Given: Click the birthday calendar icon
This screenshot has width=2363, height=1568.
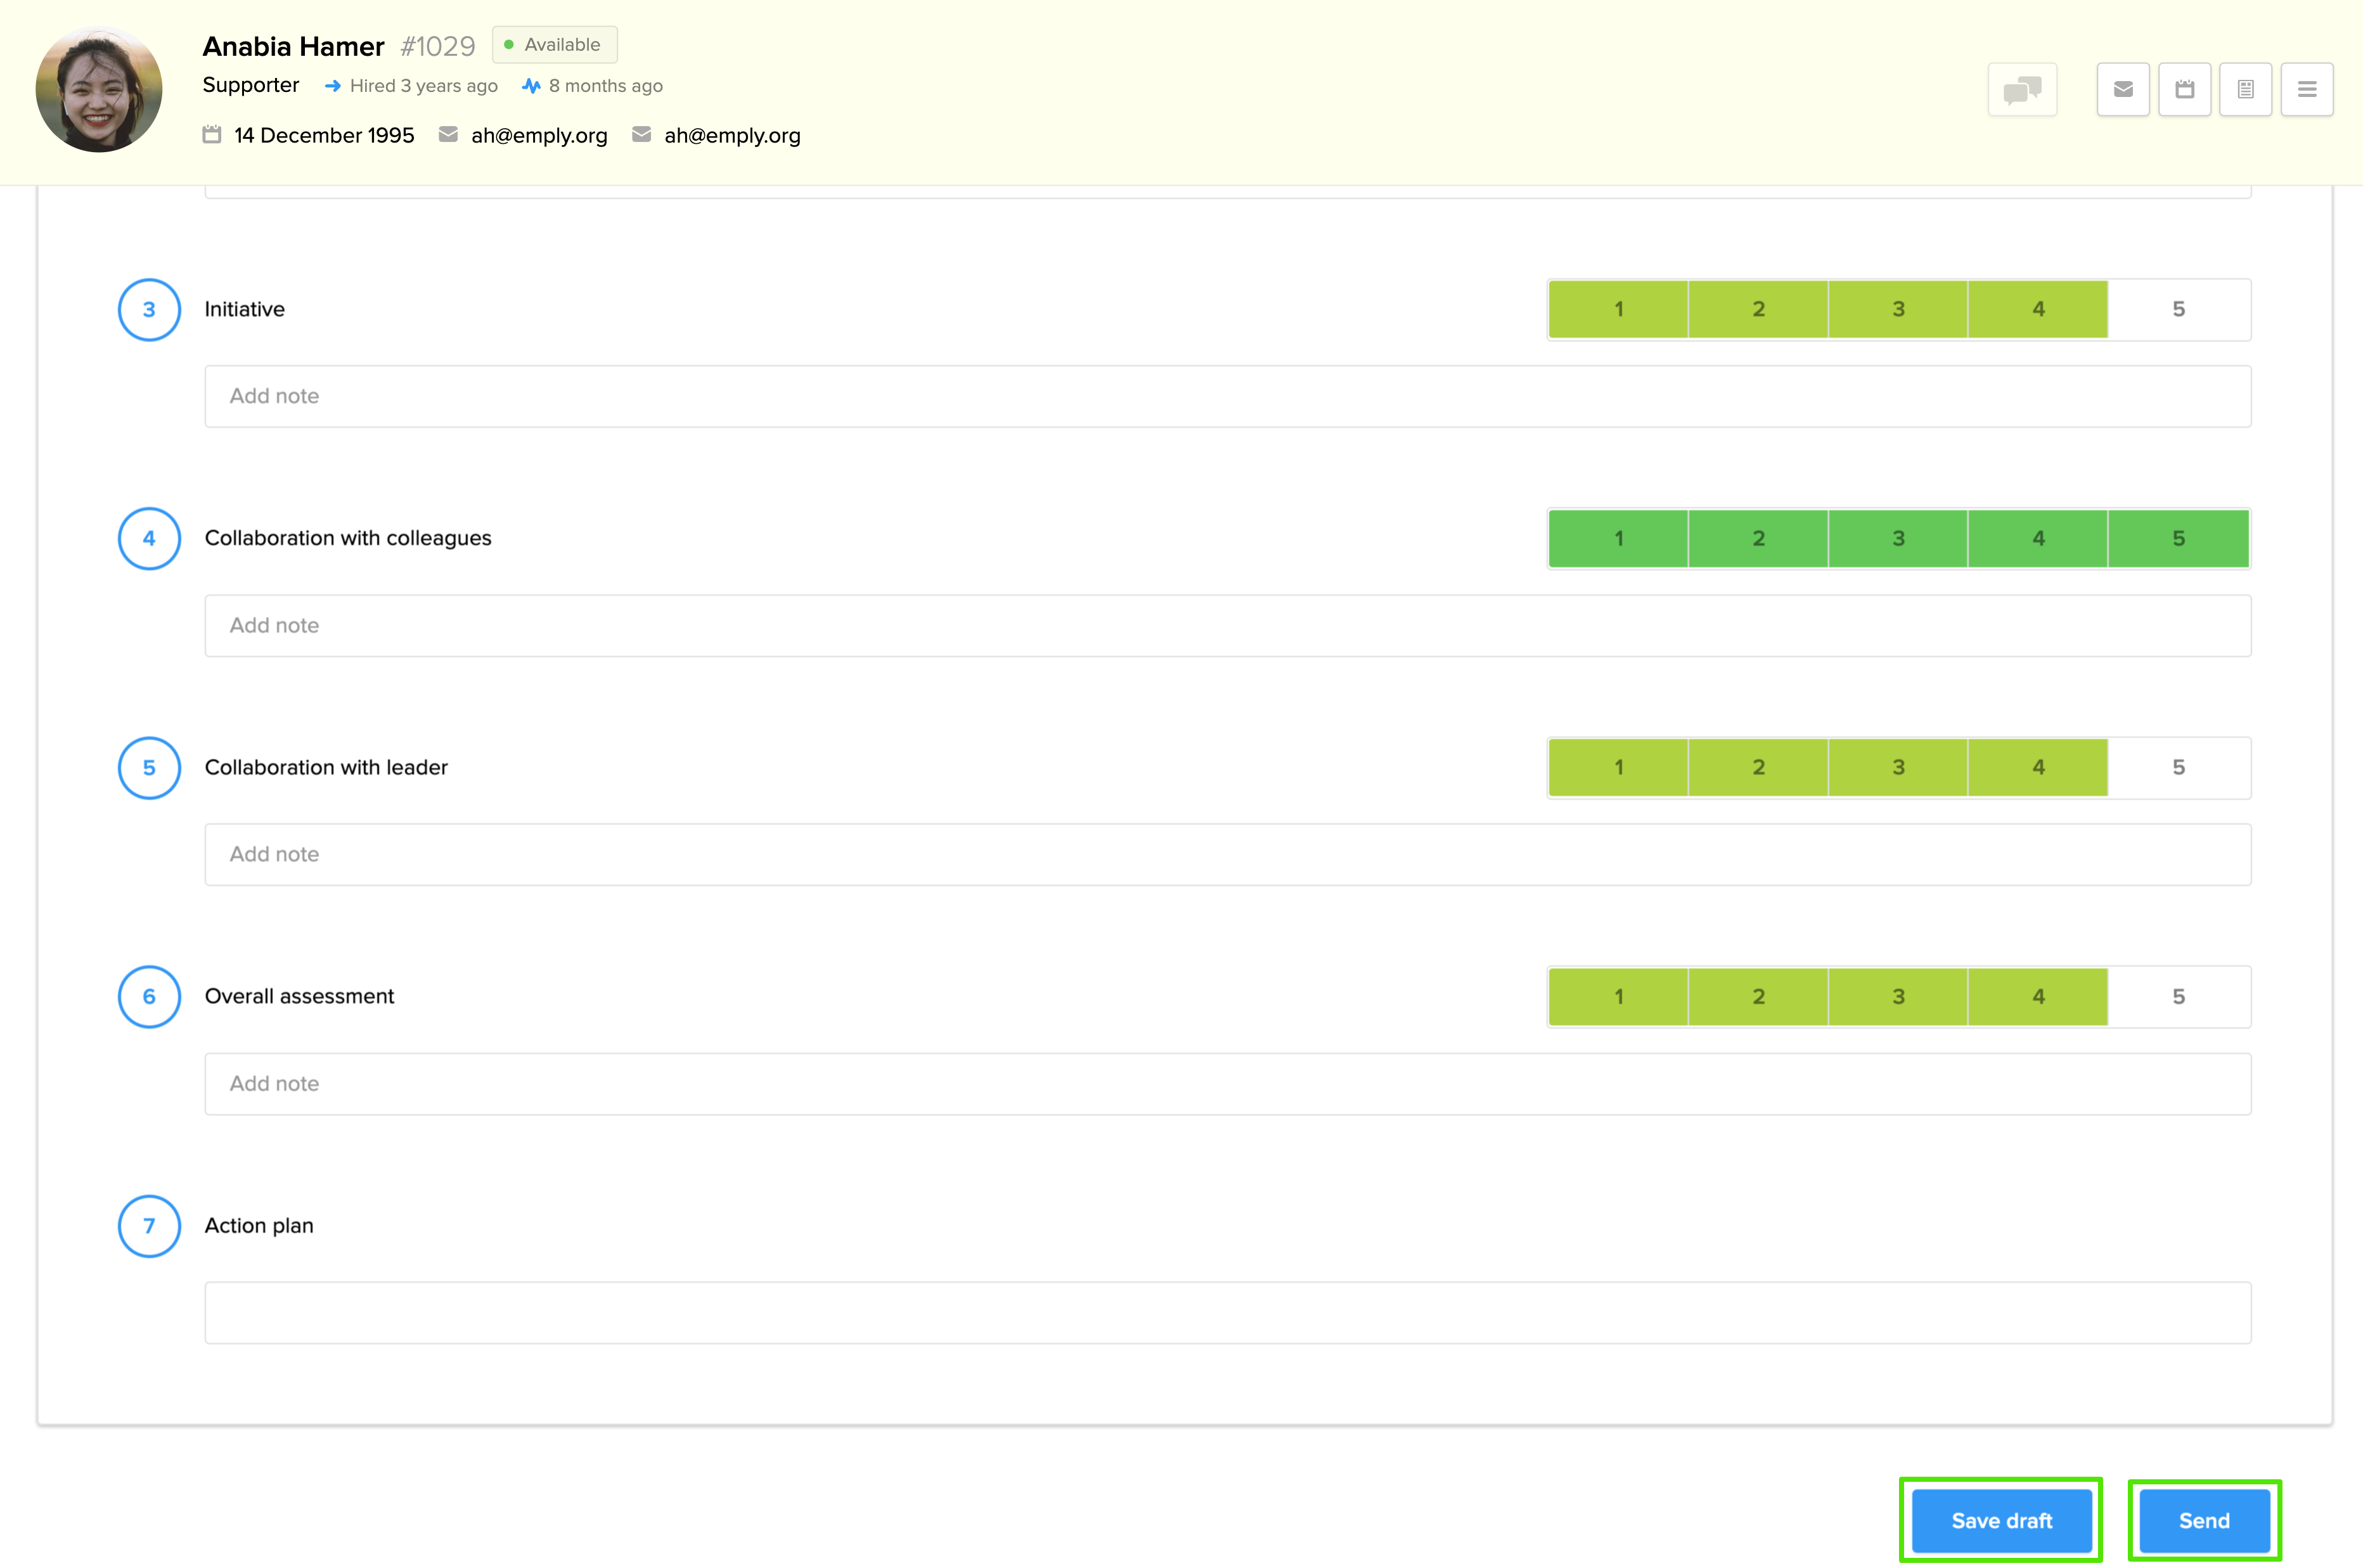Looking at the screenshot, I should [211, 135].
